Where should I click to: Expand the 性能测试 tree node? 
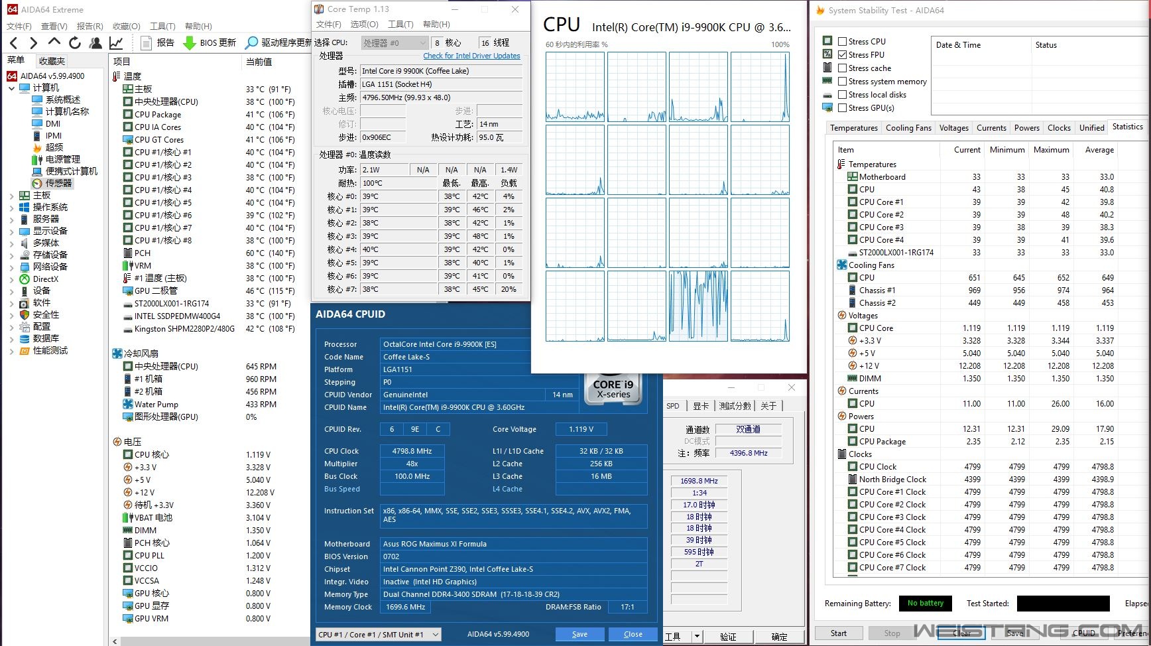[x=11, y=351]
